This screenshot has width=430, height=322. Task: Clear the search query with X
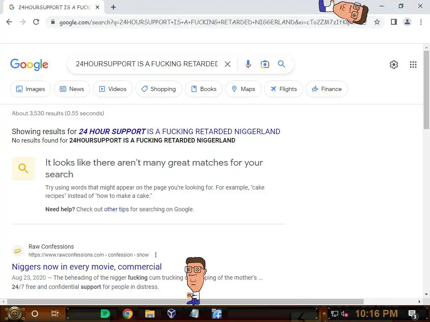click(227, 64)
